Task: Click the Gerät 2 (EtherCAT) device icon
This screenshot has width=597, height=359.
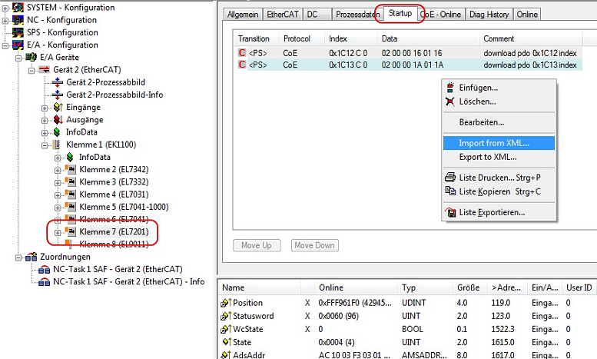Action: 44,70
